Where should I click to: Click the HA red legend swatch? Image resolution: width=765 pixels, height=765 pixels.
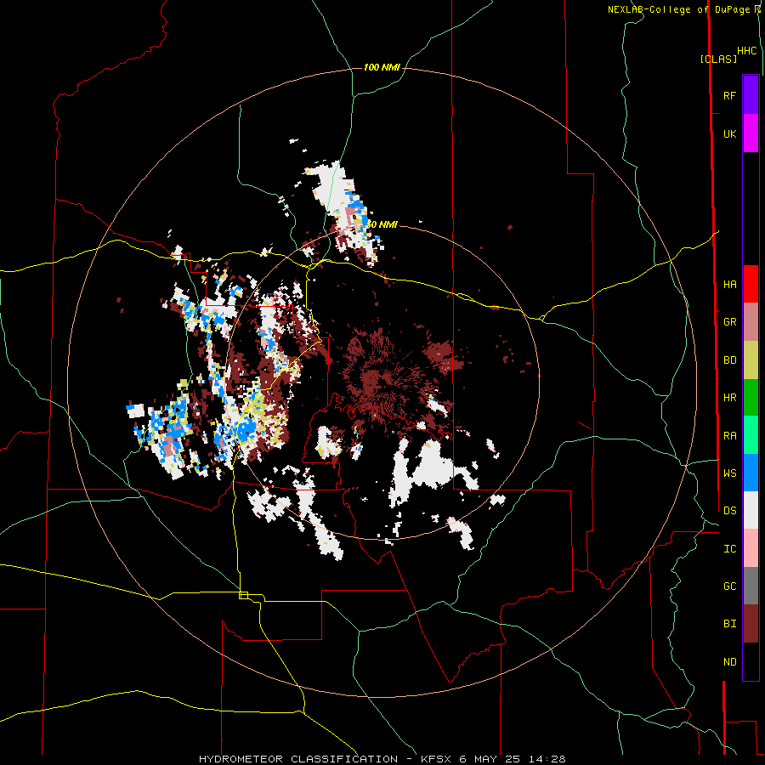pos(751,284)
